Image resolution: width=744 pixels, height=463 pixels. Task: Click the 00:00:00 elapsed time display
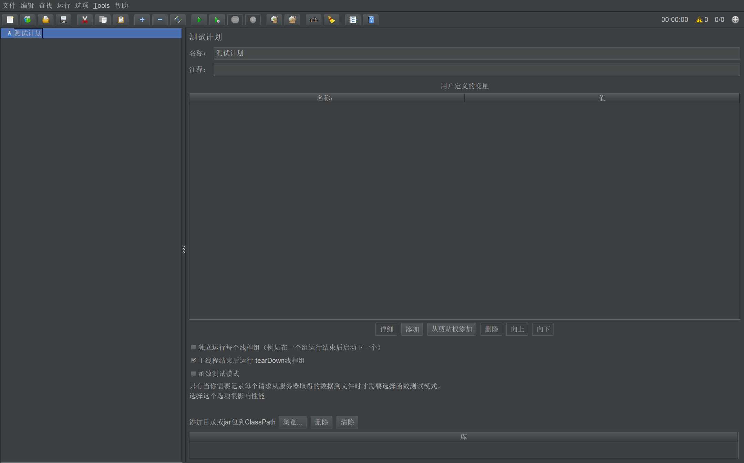[x=674, y=20]
